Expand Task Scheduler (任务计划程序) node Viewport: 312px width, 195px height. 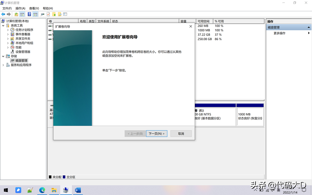pyautogui.click(x=8, y=30)
